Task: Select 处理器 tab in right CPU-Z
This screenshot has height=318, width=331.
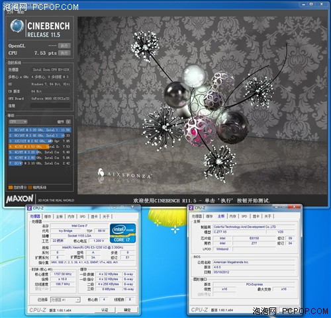Action: point(197,216)
